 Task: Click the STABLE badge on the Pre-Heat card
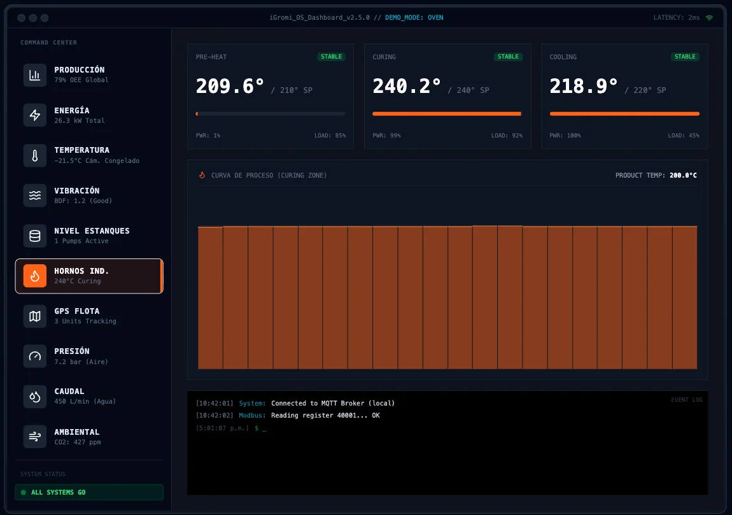332,57
